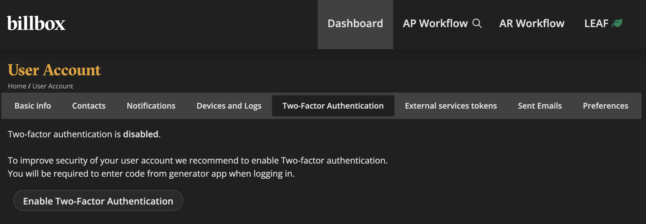Screen dimensions: 646x224
Task: Open the Contacts tab
Action: [89, 106]
